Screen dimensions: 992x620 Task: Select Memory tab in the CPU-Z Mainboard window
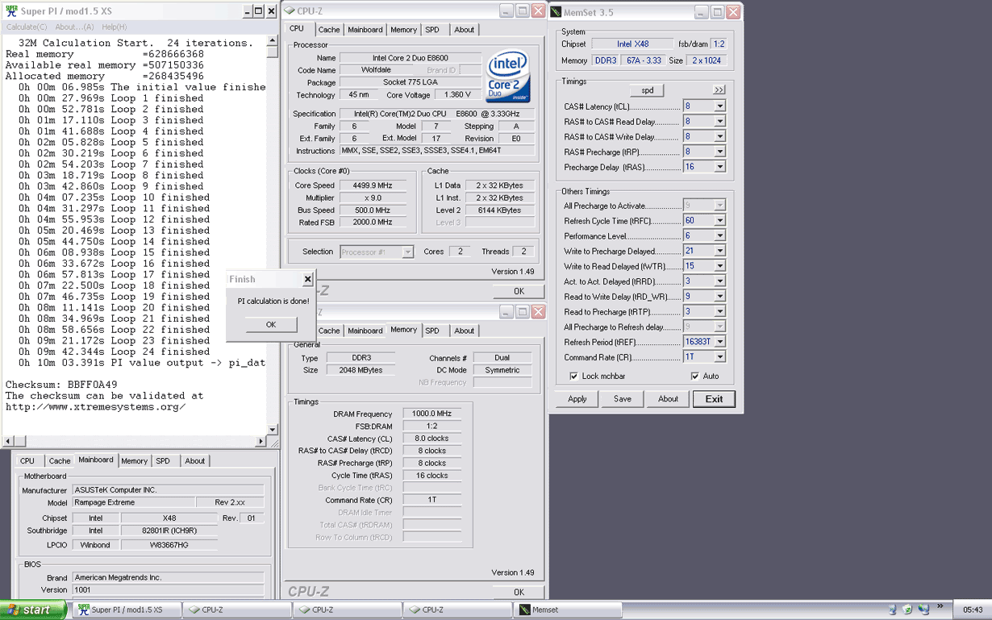point(135,461)
